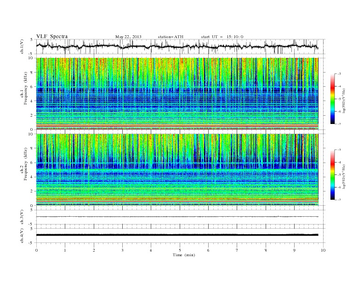The image size is (364, 281).
Task: Click the "-5" label on ch.1 colorbar
Action: tap(339, 99)
